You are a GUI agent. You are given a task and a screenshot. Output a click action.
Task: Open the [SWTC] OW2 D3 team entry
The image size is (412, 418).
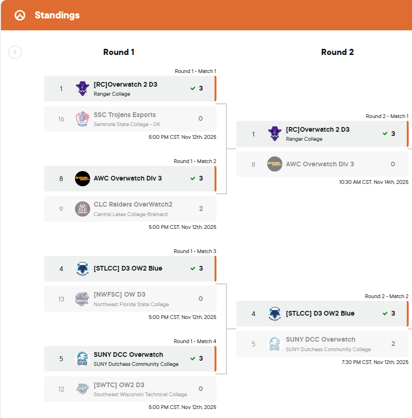tap(131, 389)
